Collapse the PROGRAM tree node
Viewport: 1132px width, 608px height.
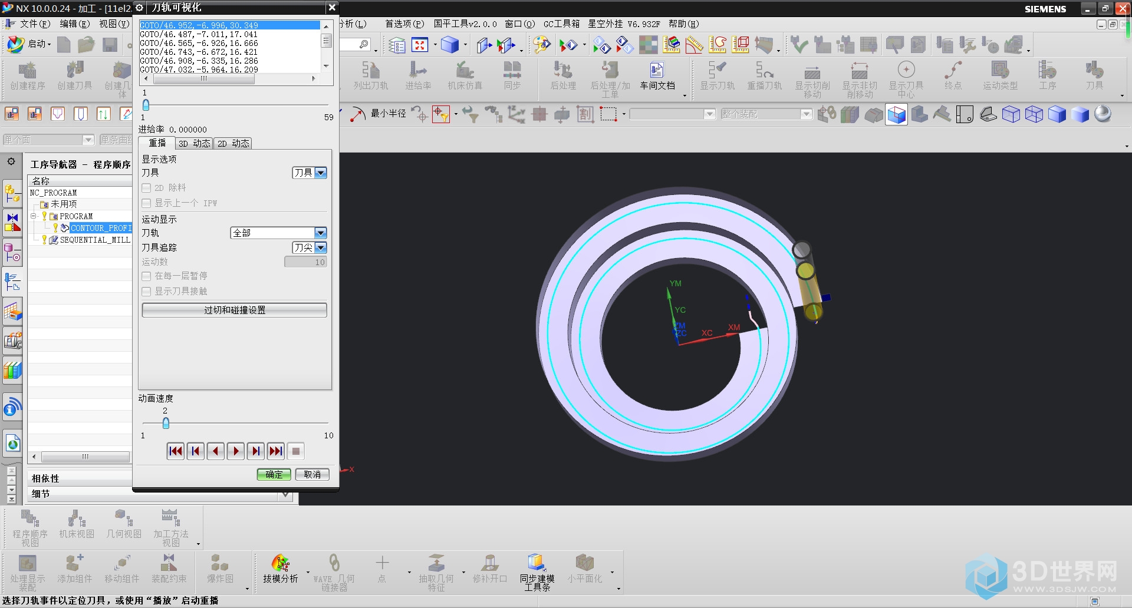coord(34,216)
